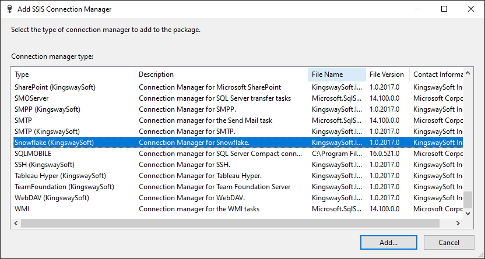Select the WebDAV (KingswaySoft) row
This screenshot has height=259, width=485.
coord(238,198)
